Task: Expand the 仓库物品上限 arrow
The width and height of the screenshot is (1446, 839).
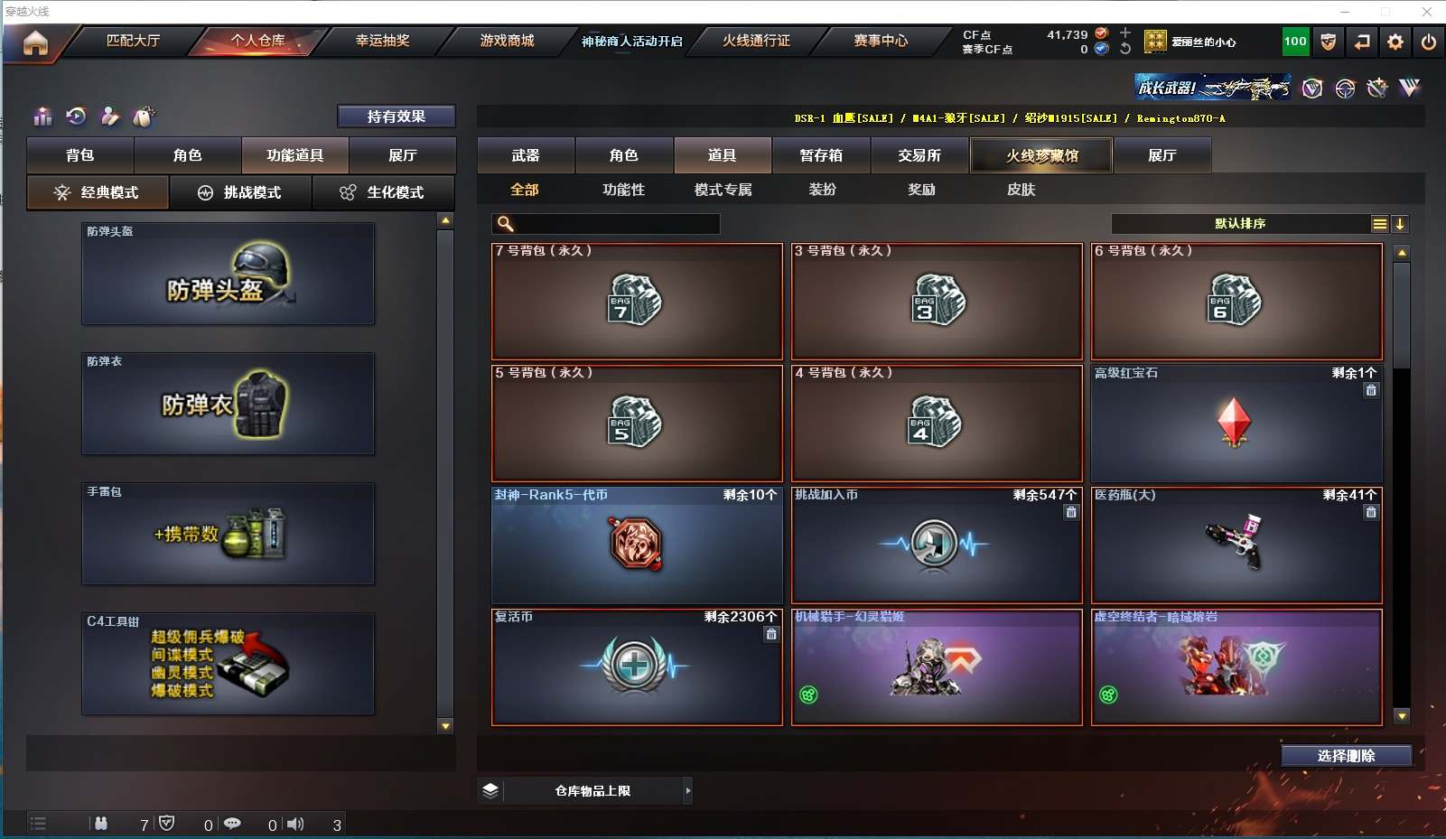Action: pyautogui.click(x=688, y=791)
